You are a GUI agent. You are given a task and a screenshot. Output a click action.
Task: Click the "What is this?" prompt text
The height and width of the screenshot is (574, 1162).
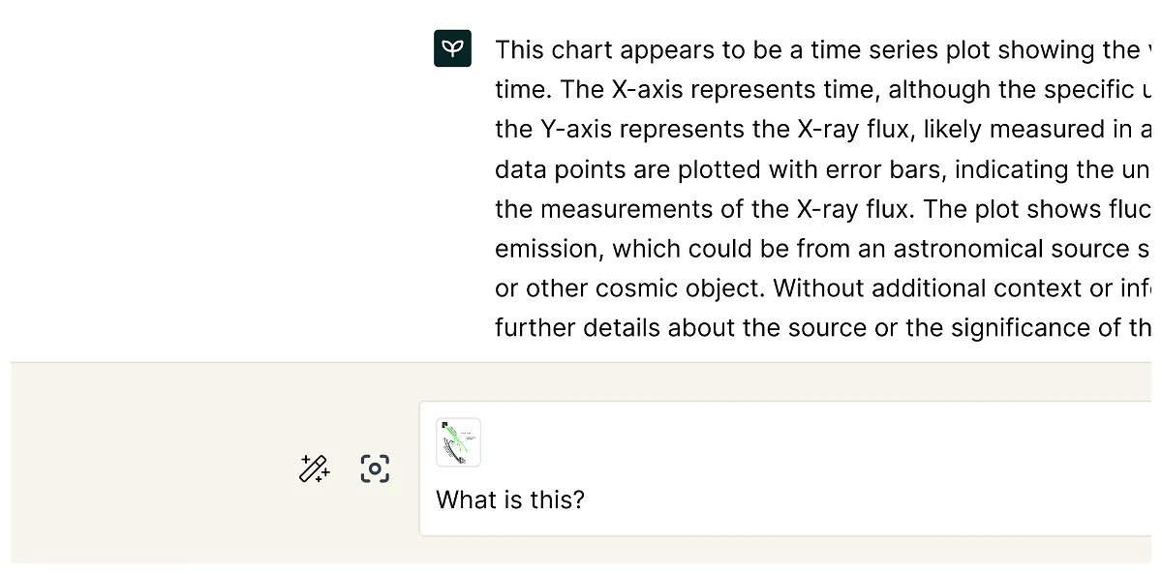tap(510, 499)
